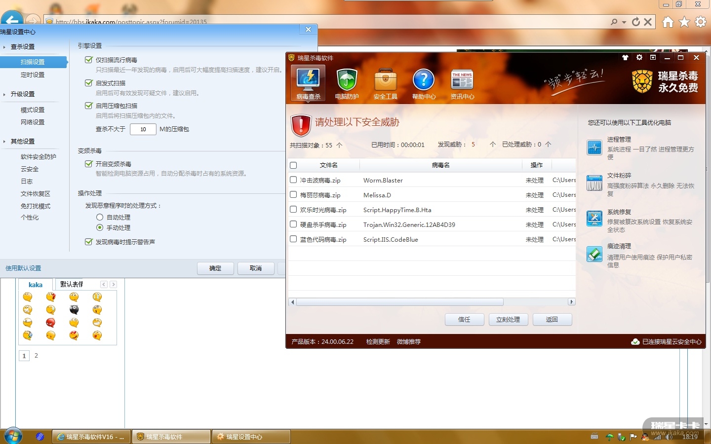Select 软件安全防护 in the settings sidebar

pyautogui.click(x=39, y=156)
